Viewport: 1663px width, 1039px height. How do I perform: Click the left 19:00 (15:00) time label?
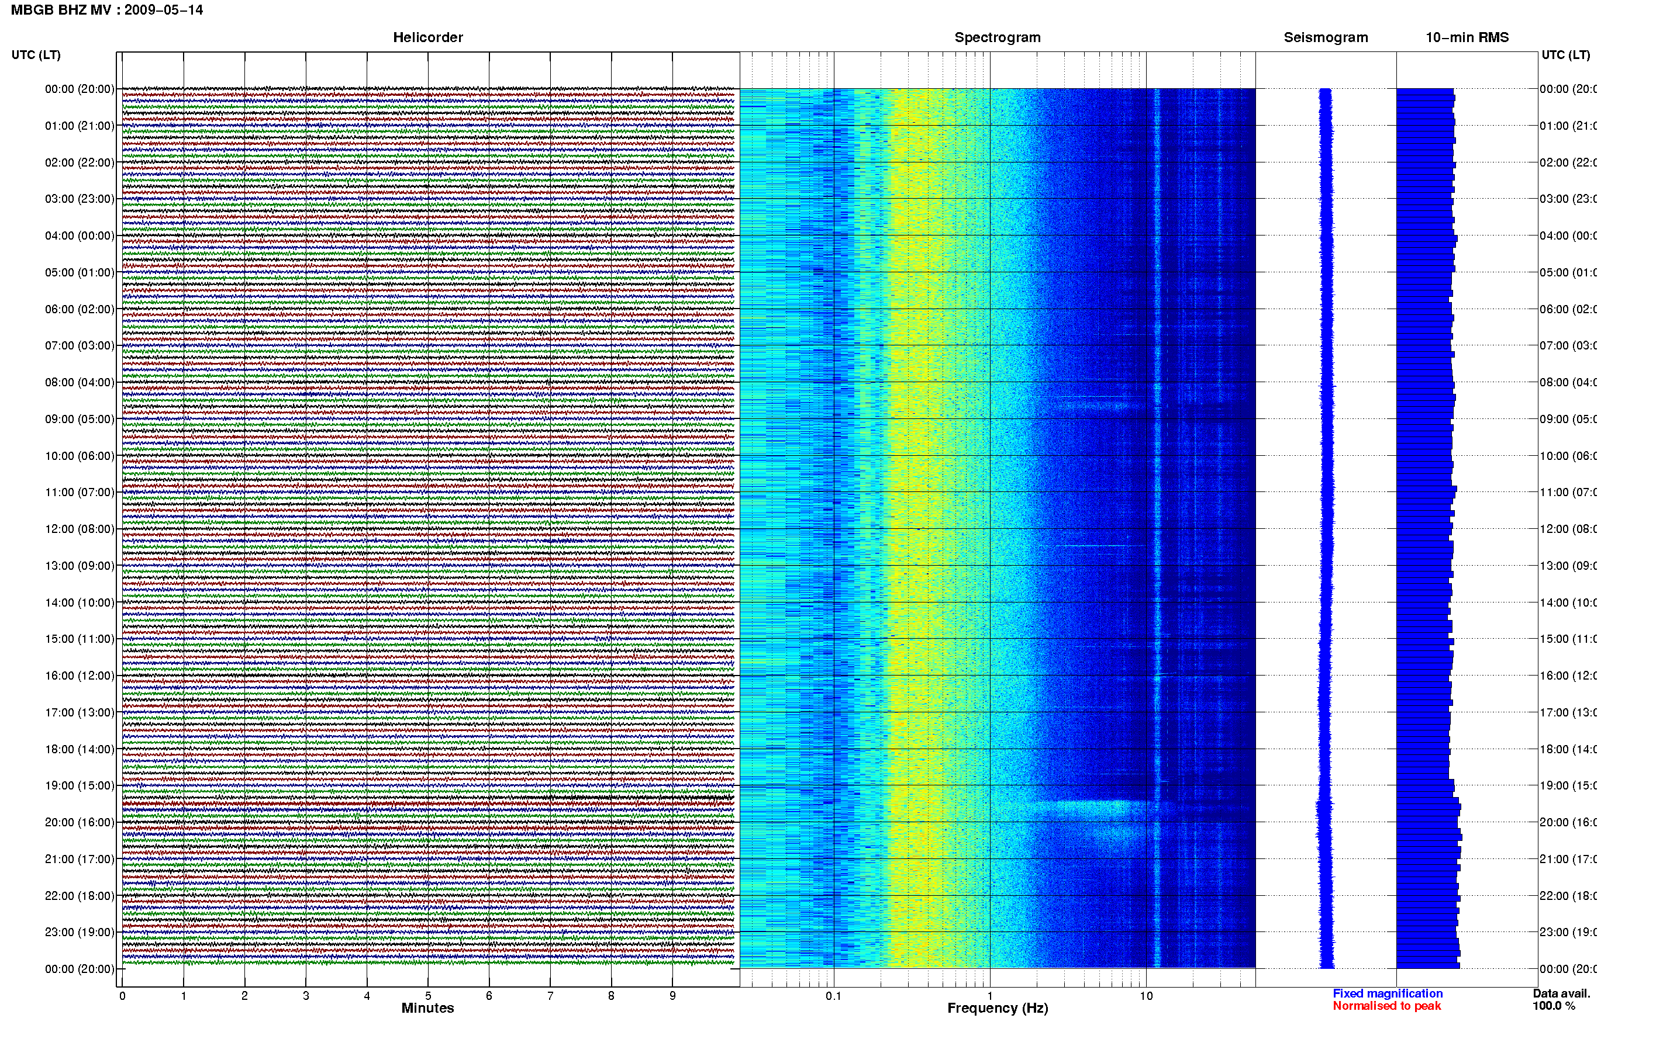click(x=80, y=785)
